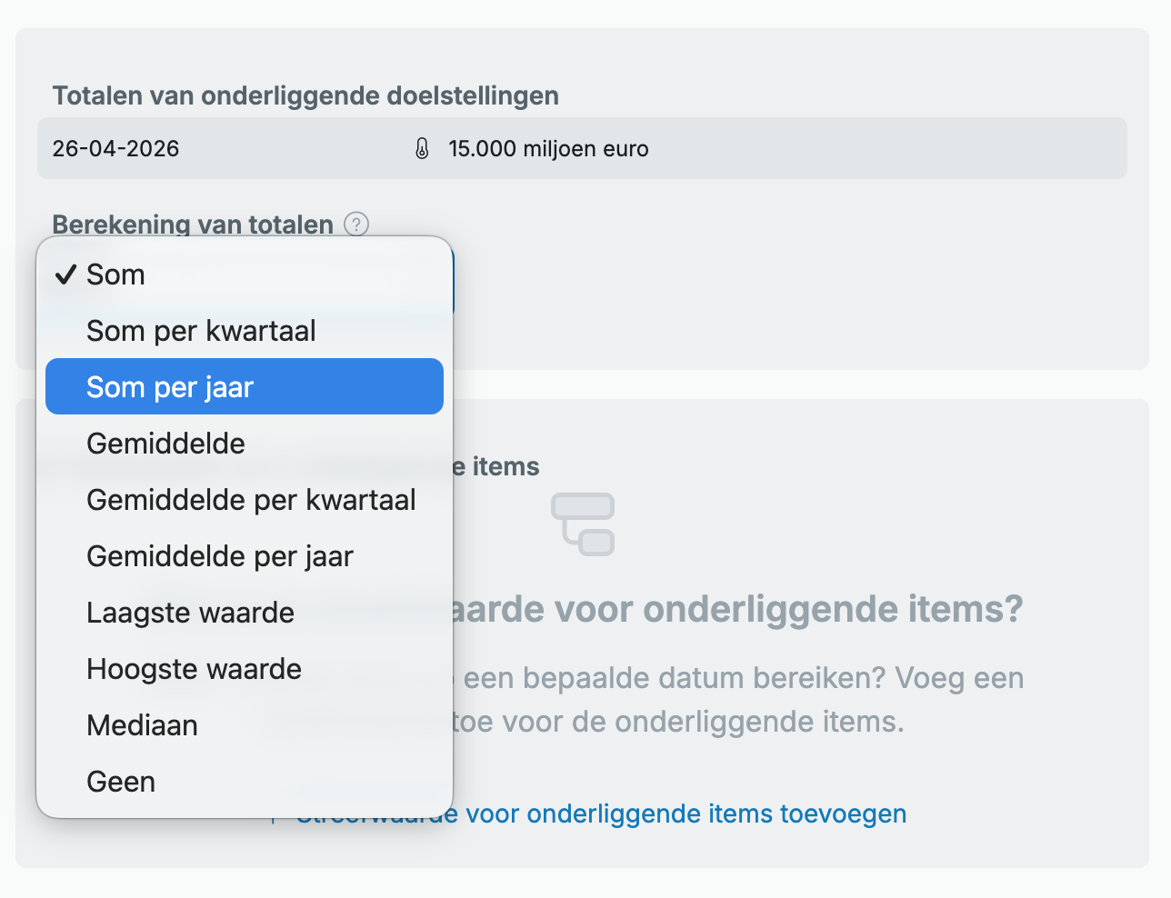Choose Gemiddelde per kwartaal
Viewport: 1171px width, 898px height.
(251, 500)
